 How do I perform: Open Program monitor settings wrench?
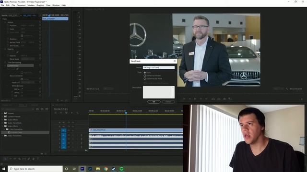pos(287,89)
